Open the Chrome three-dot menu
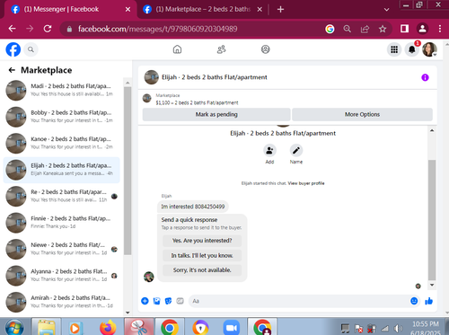Image resolution: width=449 pixels, height=335 pixels. [440, 29]
